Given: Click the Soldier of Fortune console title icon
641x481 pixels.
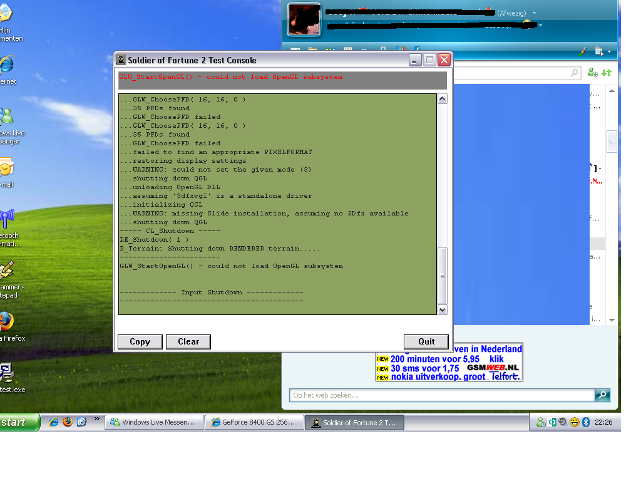Looking at the screenshot, I should (x=121, y=59).
